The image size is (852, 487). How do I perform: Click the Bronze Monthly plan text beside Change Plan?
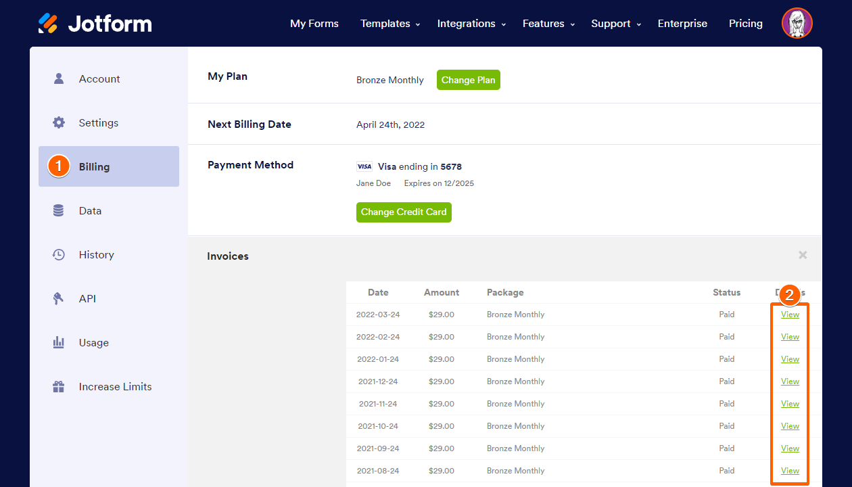390,80
